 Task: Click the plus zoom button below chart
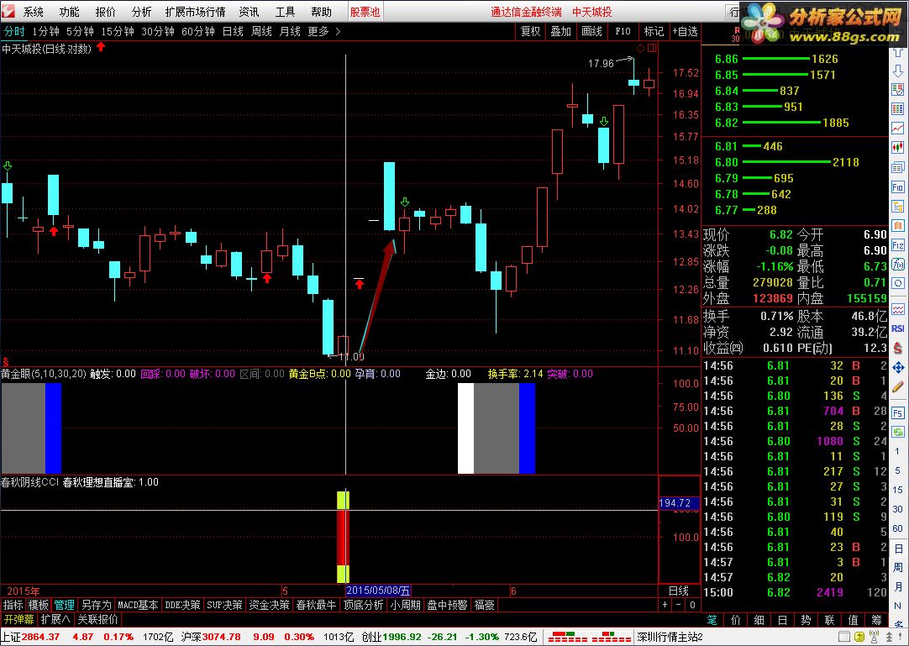tap(665, 605)
